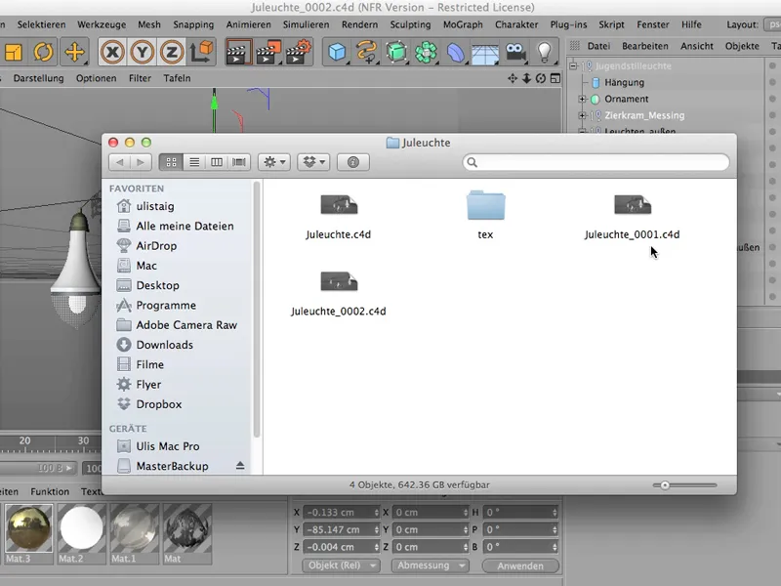This screenshot has height=586, width=781.
Task: Open Snapping menu
Action: [193, 24]
